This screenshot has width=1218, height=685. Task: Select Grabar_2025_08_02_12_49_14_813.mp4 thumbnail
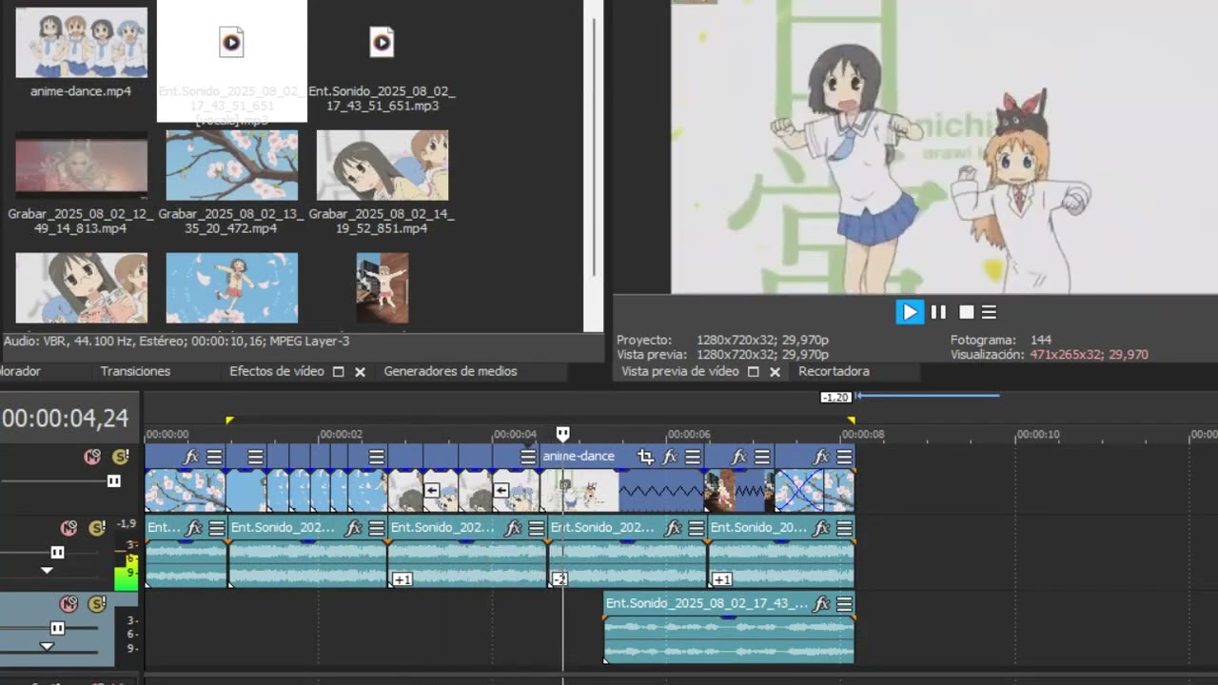coord(81,164)
